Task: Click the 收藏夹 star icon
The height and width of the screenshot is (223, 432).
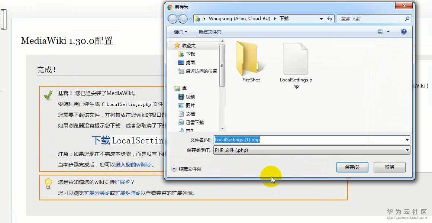Action: click(177, 45)
